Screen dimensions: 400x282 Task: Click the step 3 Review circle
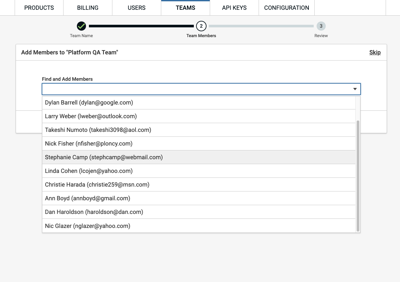click(x=321, y=26)
